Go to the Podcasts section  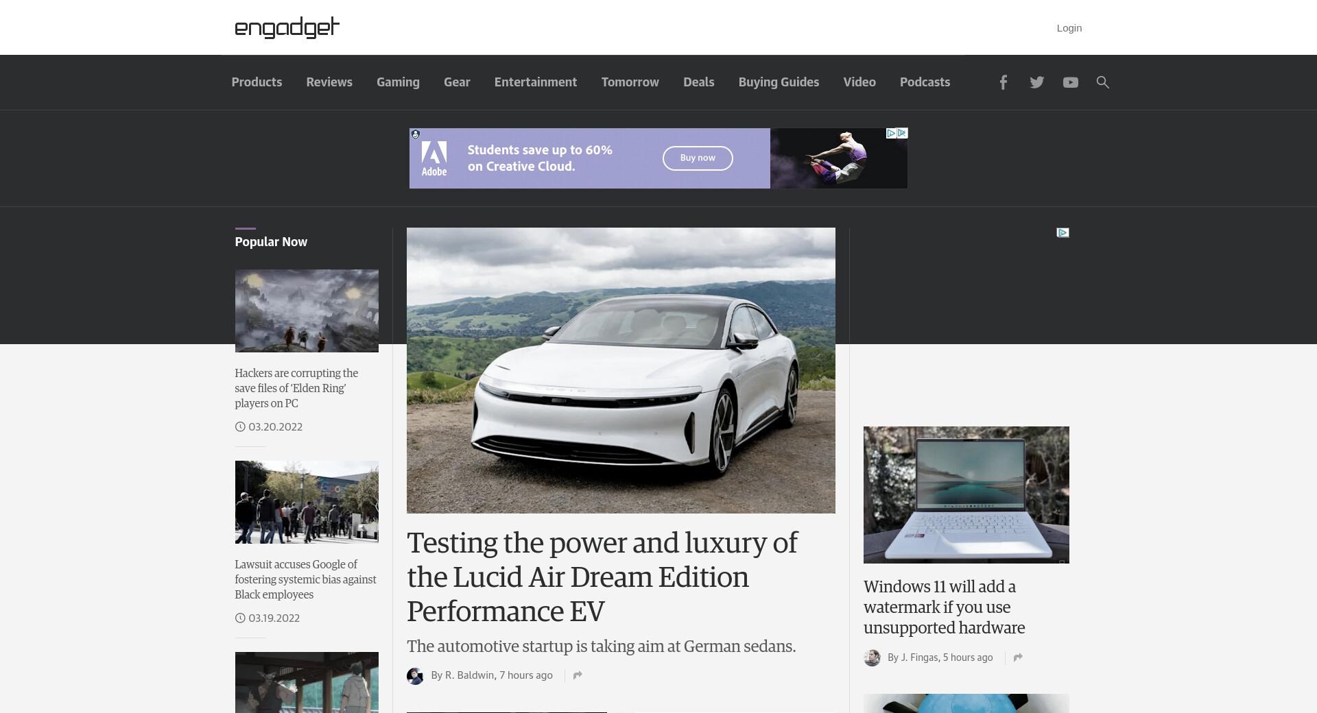click(925, 82)
